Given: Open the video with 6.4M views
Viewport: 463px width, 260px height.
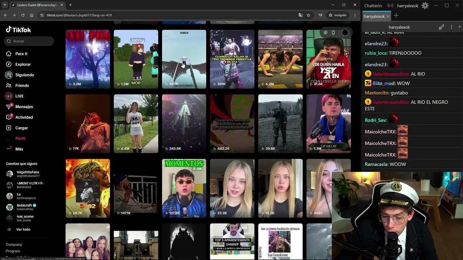Looking at the screenshot, I should pos(136,124).
